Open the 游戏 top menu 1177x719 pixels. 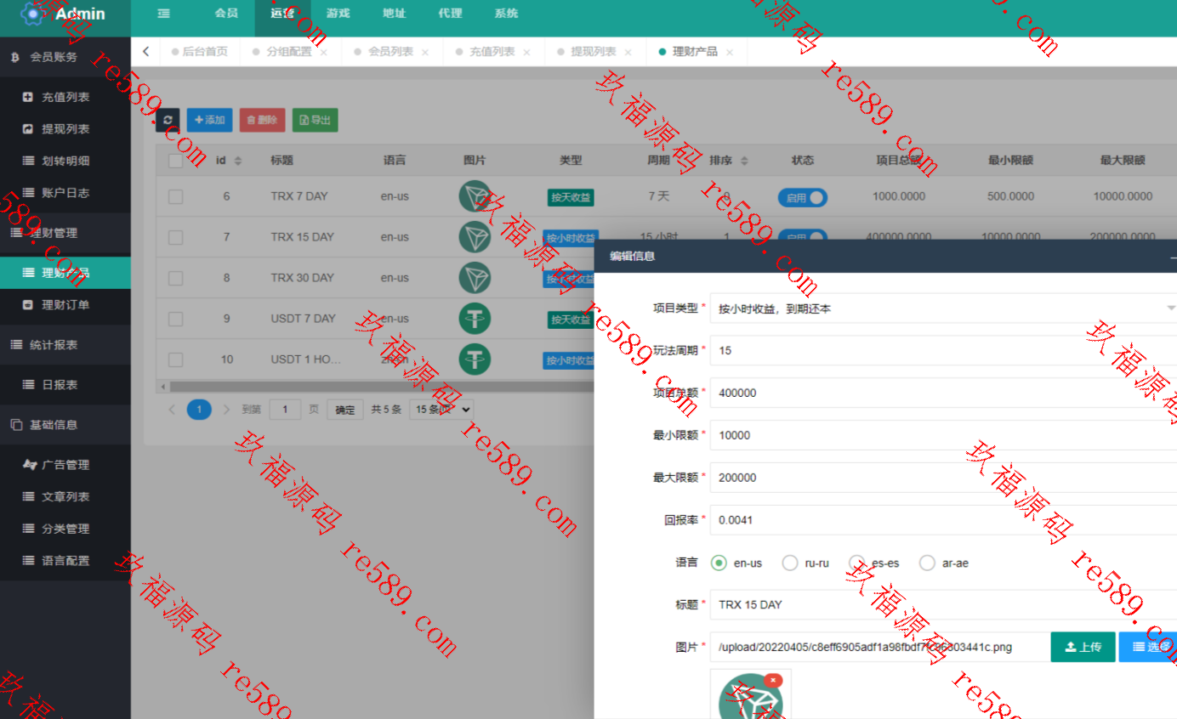338,14
